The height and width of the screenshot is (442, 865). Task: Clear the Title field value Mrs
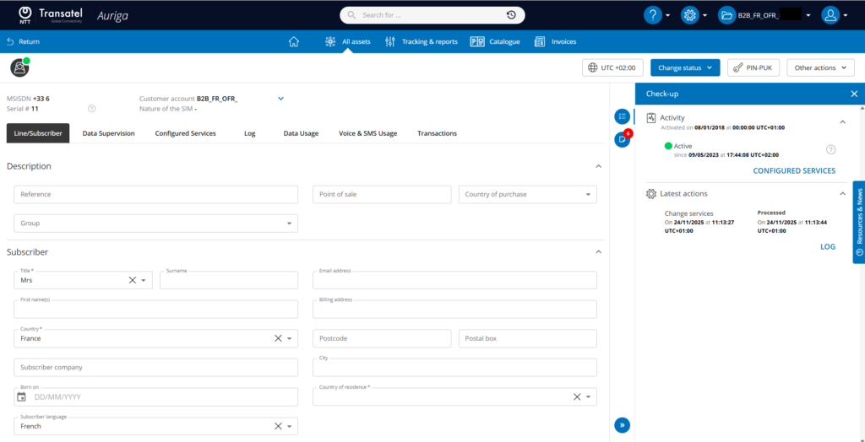pos(132,280)
